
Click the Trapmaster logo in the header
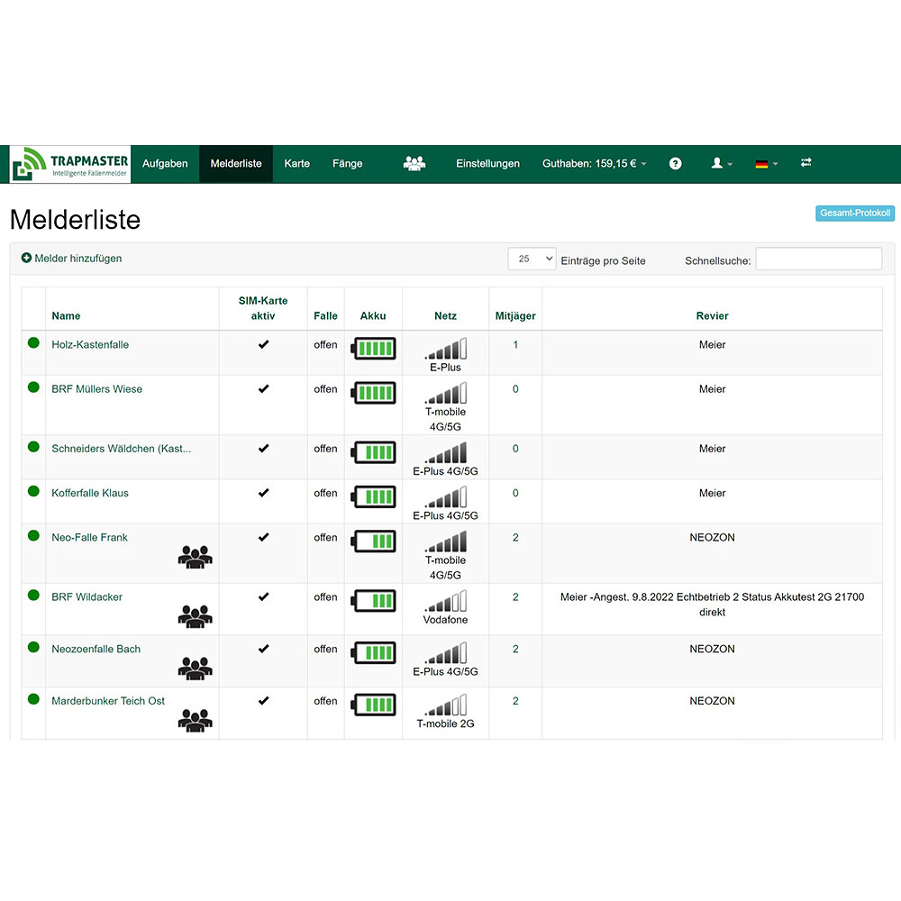pyautogui.click(x=70, y=164)
